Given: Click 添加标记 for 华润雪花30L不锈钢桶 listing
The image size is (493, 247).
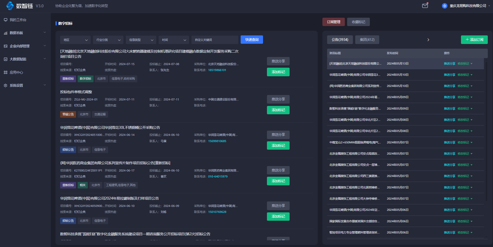Looking at the screenshot, I should 278,145.
